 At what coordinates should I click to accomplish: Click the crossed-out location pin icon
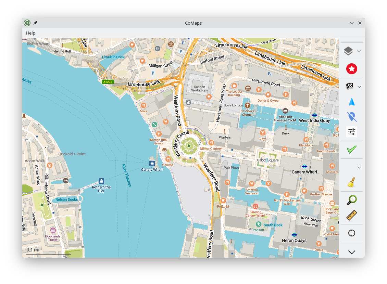(x=352, y=117)
